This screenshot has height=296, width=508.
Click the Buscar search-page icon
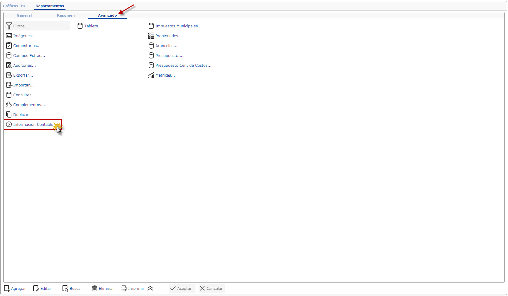65,289
